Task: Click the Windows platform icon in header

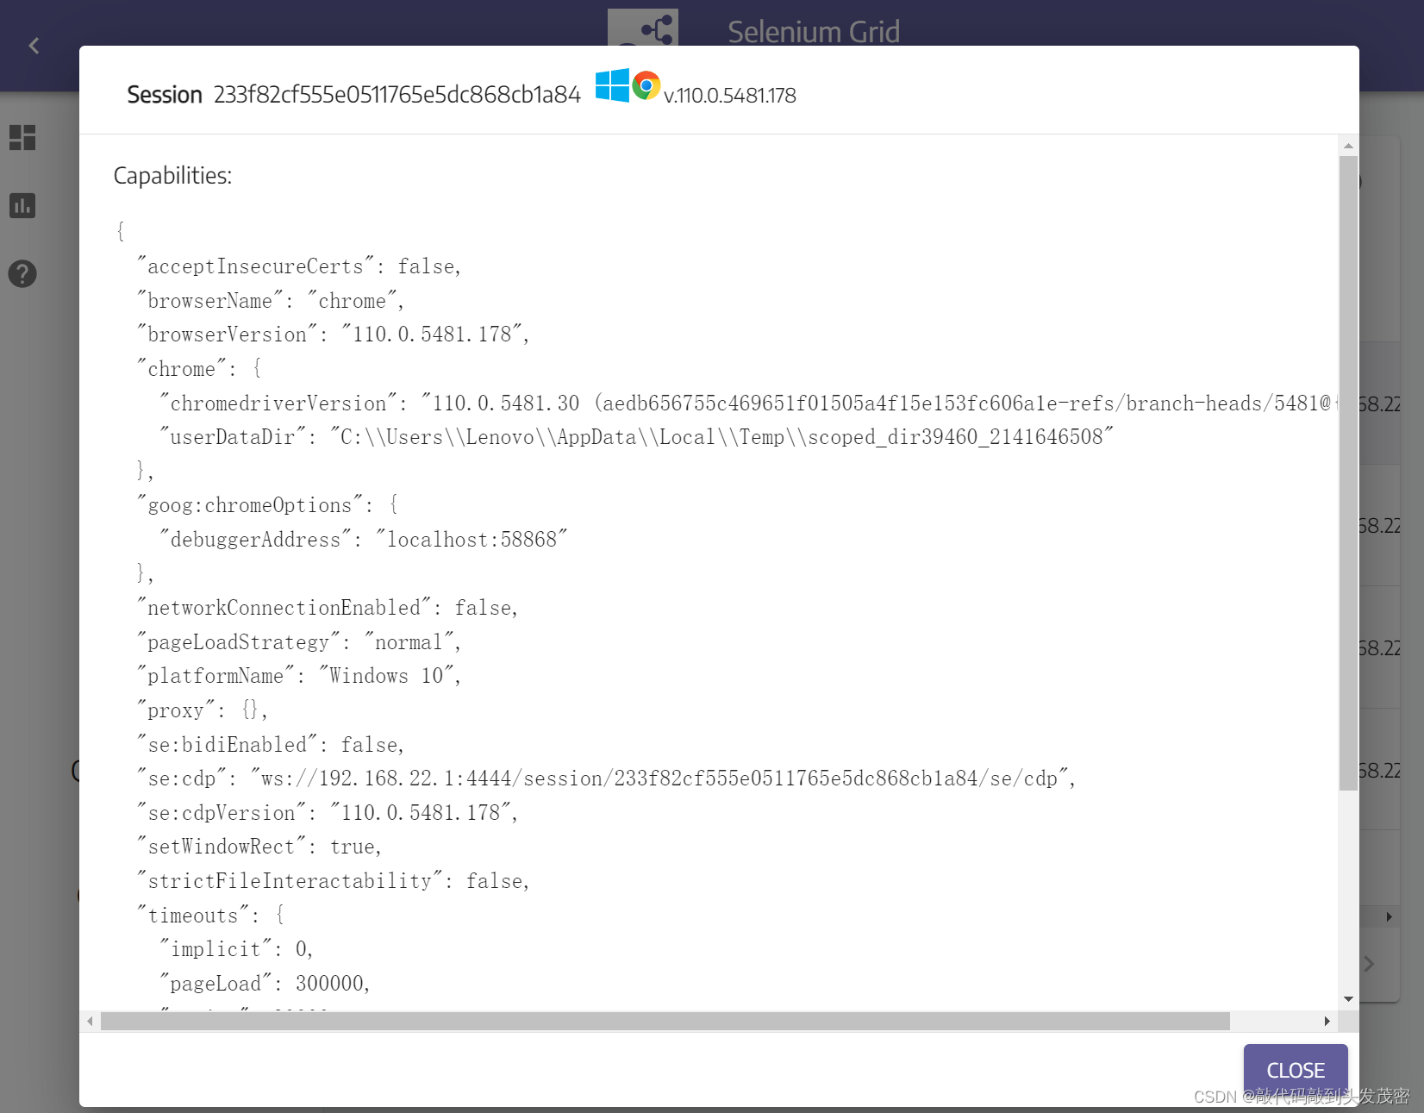Action: click(x=612, y=85)
